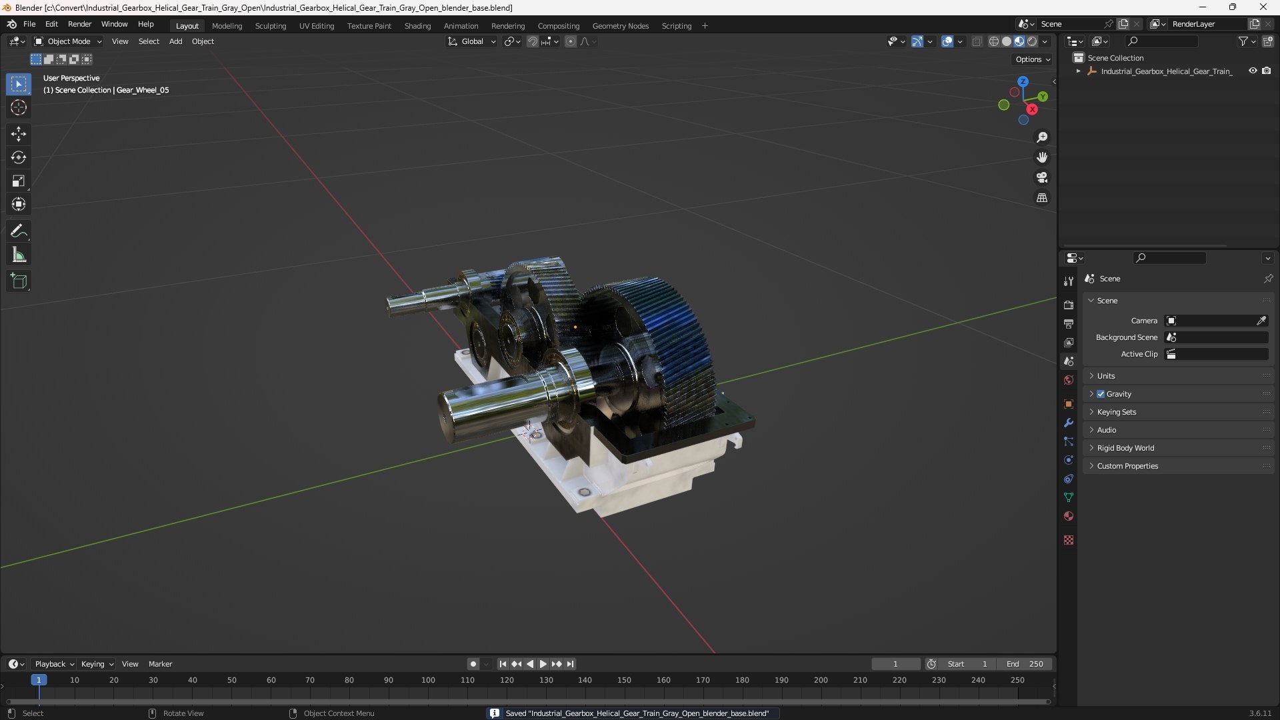Jump to the last frame endpoint
Image resolution: width=1280 pixels, height=720 pixels.
(571, 664)
